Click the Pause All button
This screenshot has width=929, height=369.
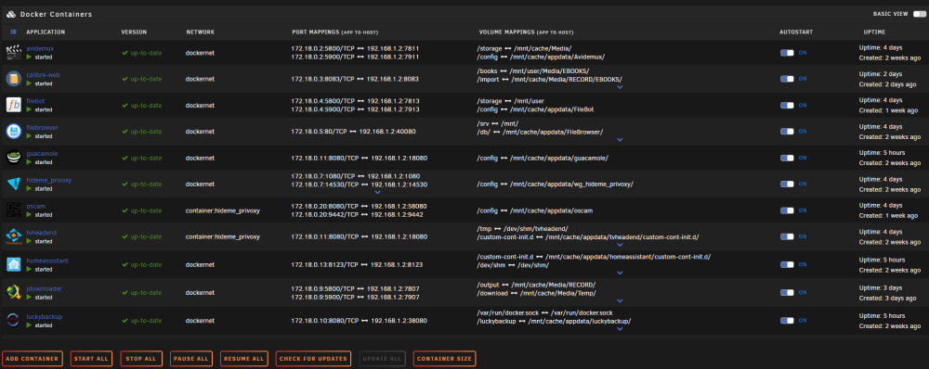[x=190, y=359]
